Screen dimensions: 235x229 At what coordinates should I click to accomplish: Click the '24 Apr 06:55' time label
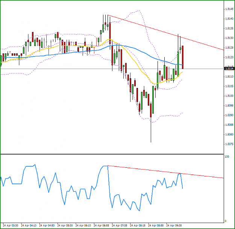[101, 226]
